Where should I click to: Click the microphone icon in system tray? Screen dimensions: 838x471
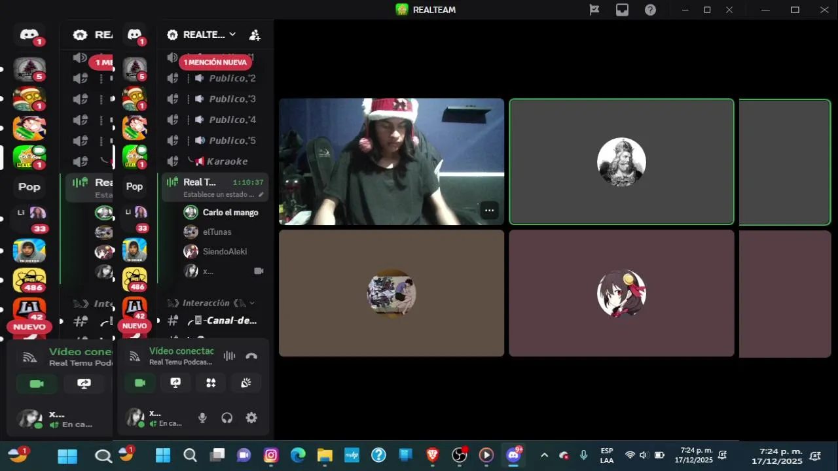point(583,455)
